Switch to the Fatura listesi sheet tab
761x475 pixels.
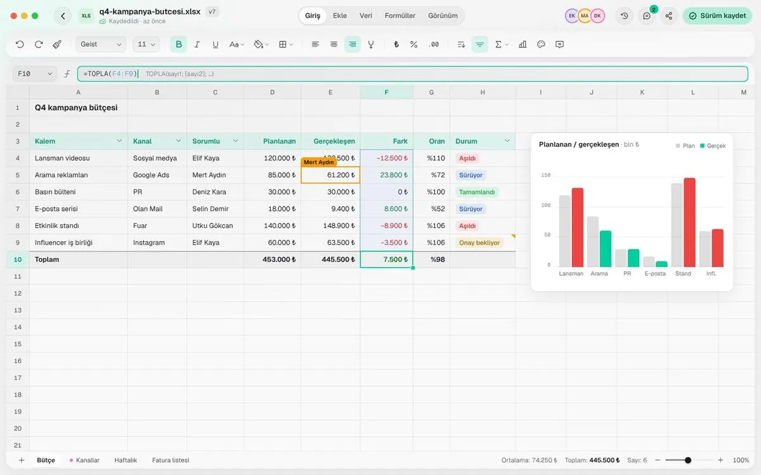tap(171, 460)
